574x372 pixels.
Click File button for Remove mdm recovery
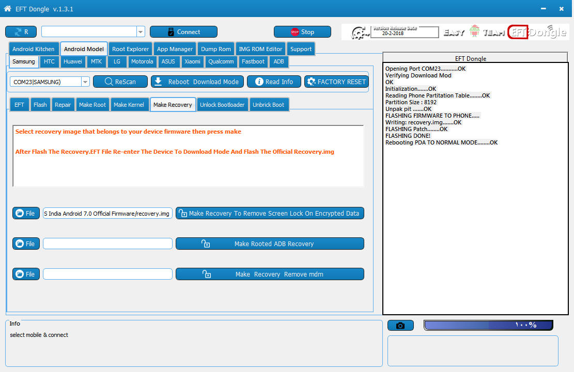pos(26,273)
